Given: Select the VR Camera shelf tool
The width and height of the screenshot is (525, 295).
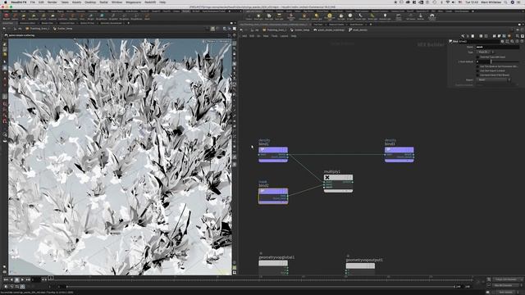Looking at the screenshot, I should (410, 16).
